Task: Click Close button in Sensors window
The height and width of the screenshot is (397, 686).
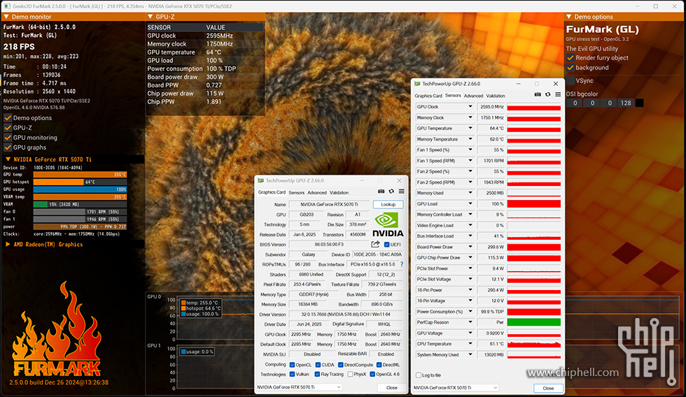Action: 548,388
